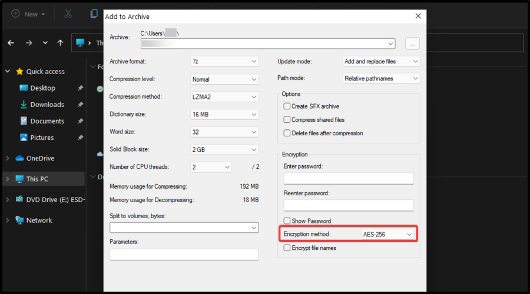Click the archive browse (...) button
The image size is (530, 294).
point(412,44)
